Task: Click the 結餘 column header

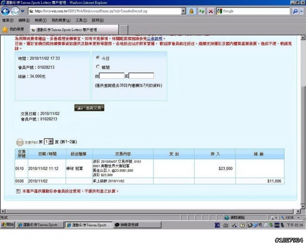Action: click(260, 154)
